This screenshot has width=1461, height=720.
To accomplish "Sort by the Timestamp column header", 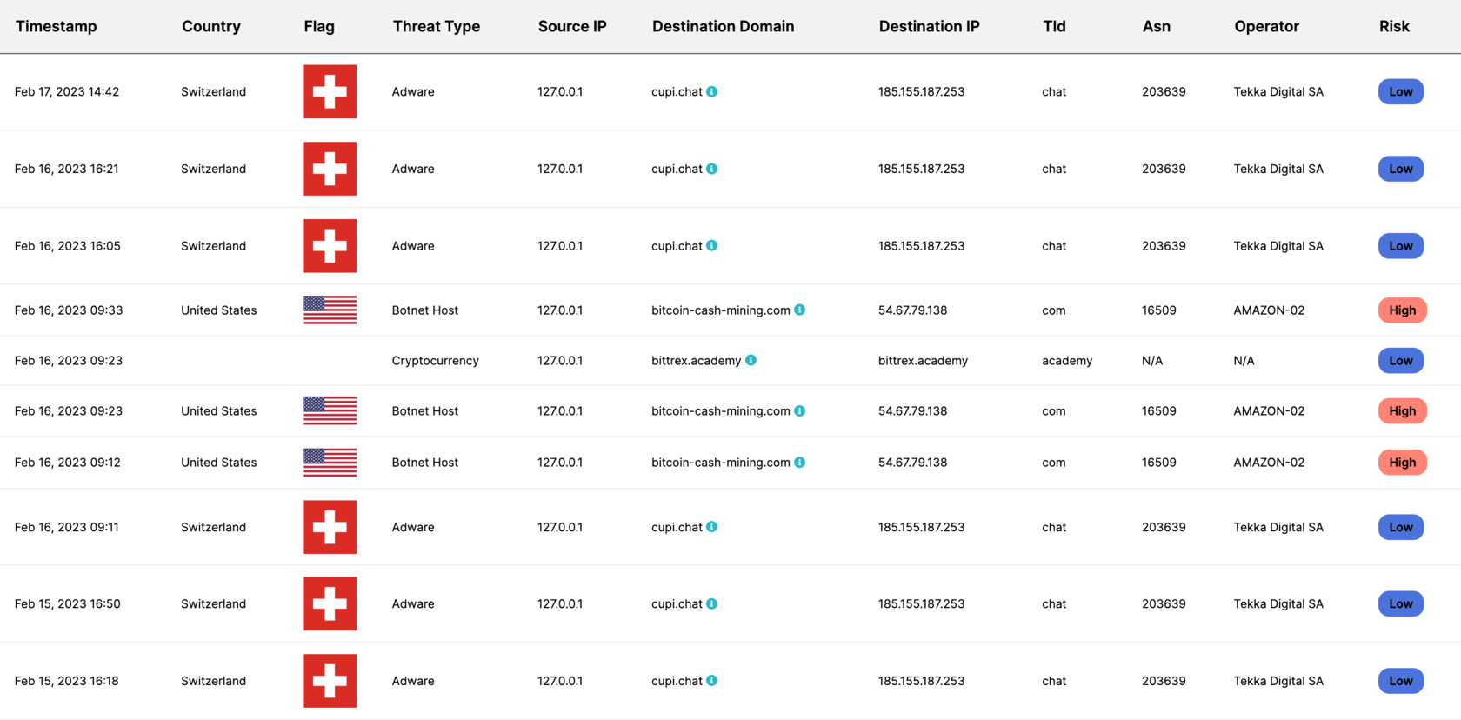I will pyautogui.click(x=57, y=26).
